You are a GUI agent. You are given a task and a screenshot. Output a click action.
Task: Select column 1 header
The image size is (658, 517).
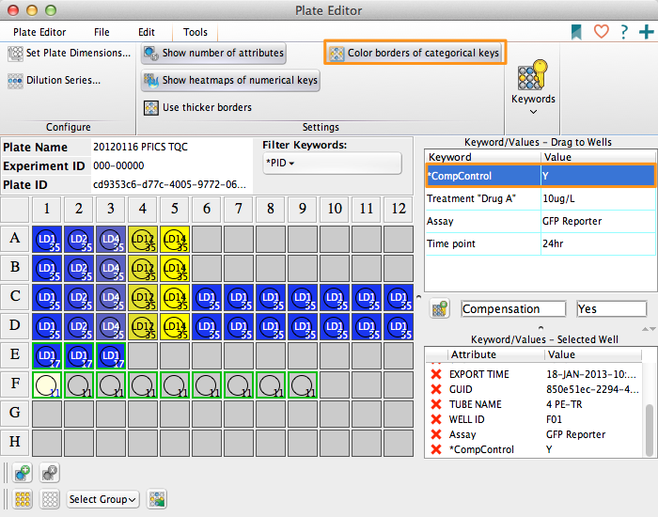pyautogui.click(x=47, y=209)
